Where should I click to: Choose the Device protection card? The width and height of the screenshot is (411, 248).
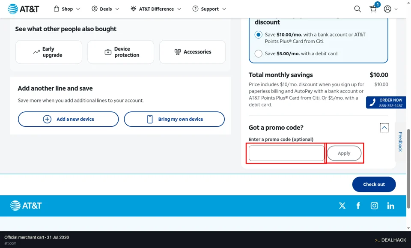click(x=121, y=52)
